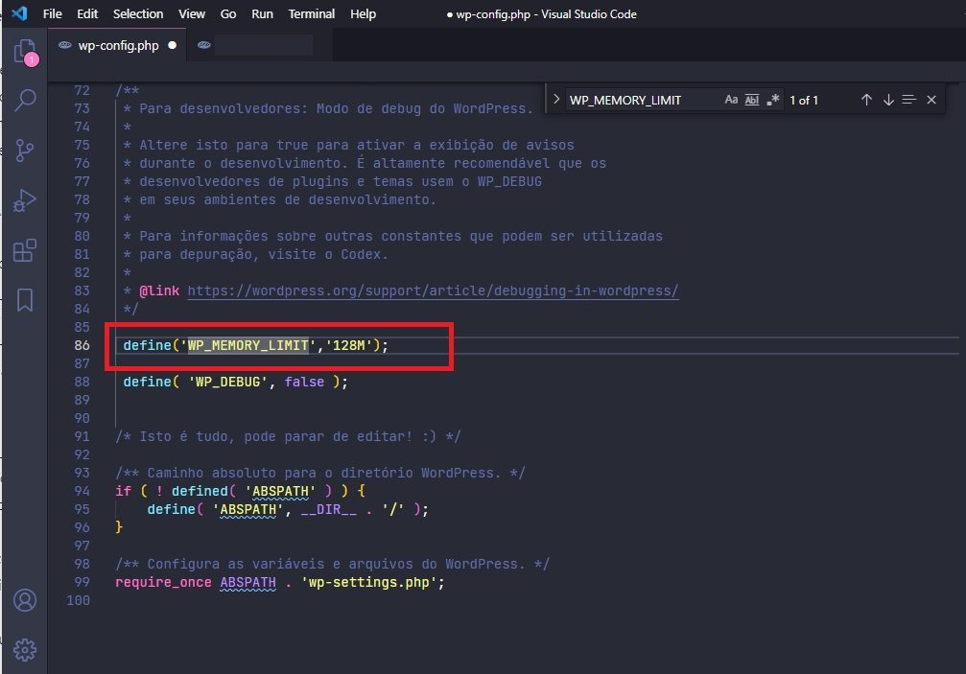Open the Selection menu

point(138,13)
